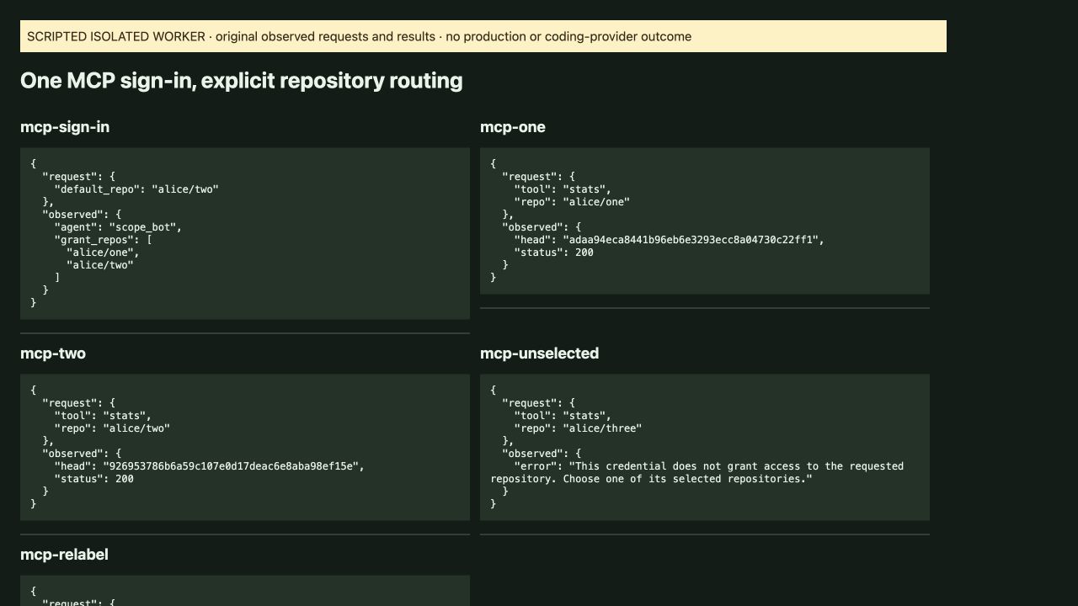This screenshot has height=606, width=1078.
Task: Click the "grant_repos": [ line
Action: (x=103, y=240)
